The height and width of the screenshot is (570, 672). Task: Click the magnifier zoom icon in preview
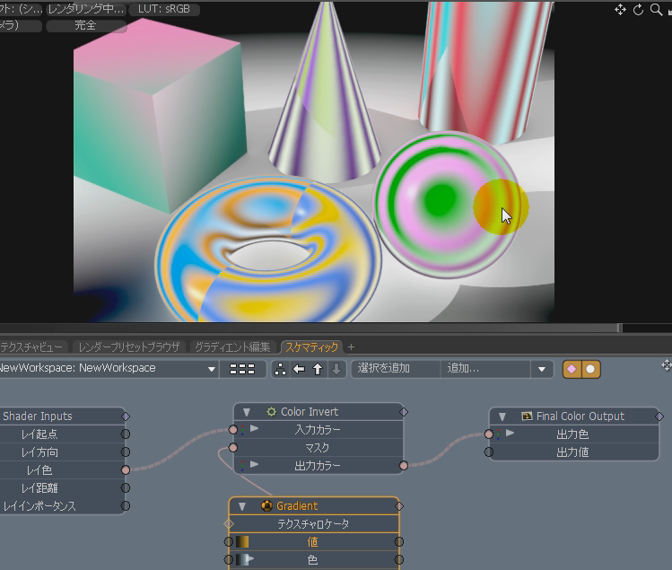tap(657, 10)
